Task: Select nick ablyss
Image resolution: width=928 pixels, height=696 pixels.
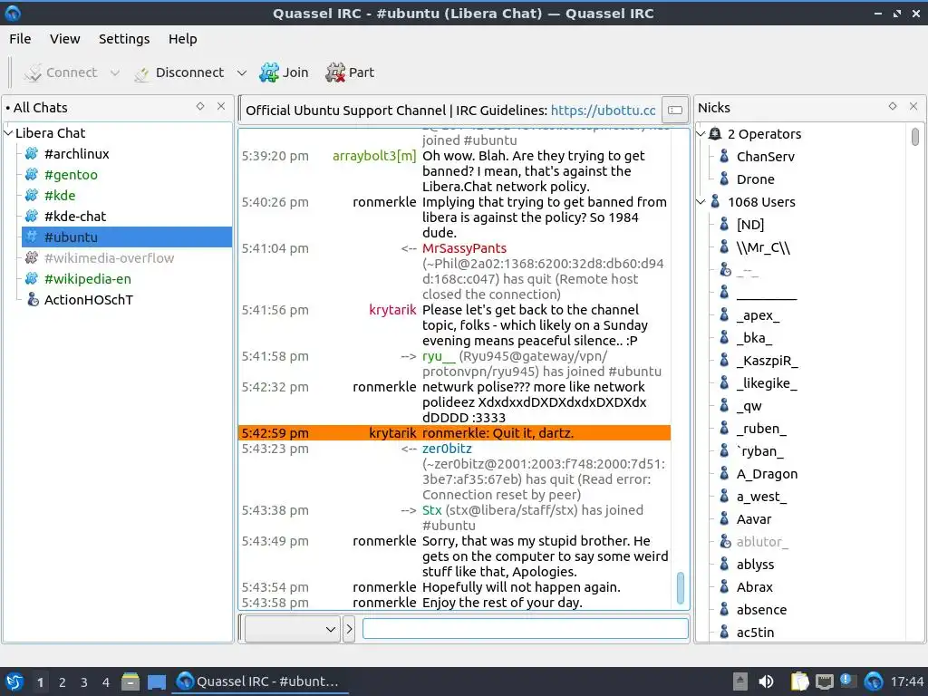Action: [x=755, y=565]
